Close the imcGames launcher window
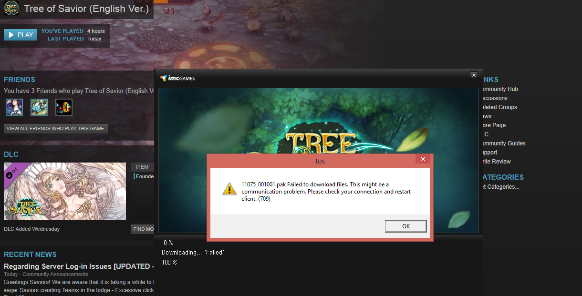Image resolution: width=582 pixels, height=296 pixels. point(474,75)
